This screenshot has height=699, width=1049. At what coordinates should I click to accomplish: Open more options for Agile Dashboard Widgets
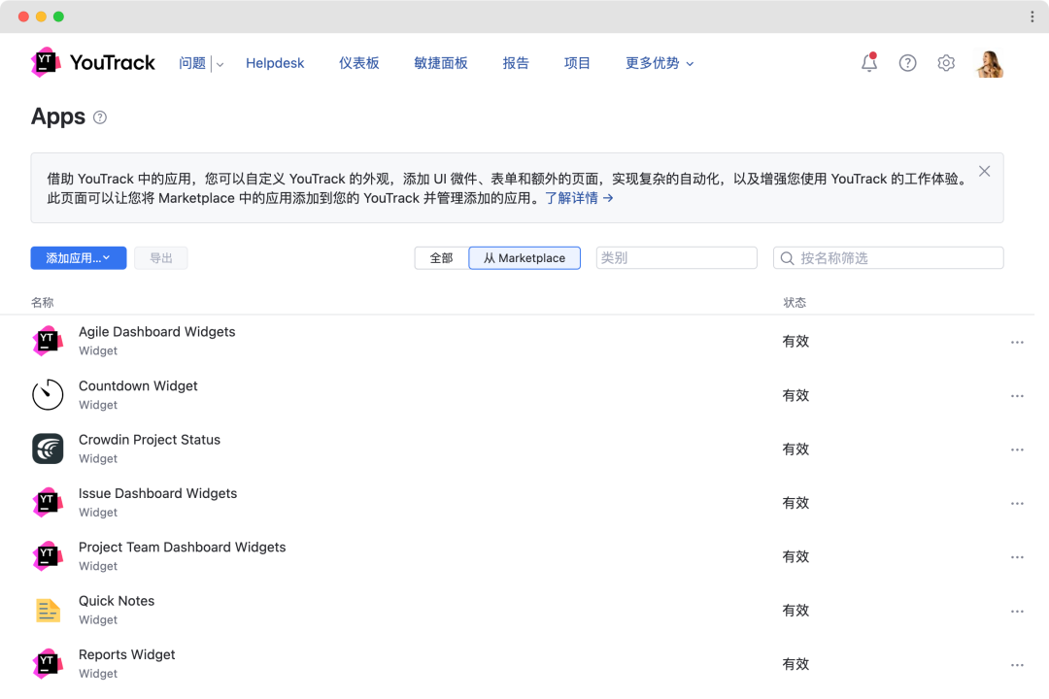pos(1017,343)
